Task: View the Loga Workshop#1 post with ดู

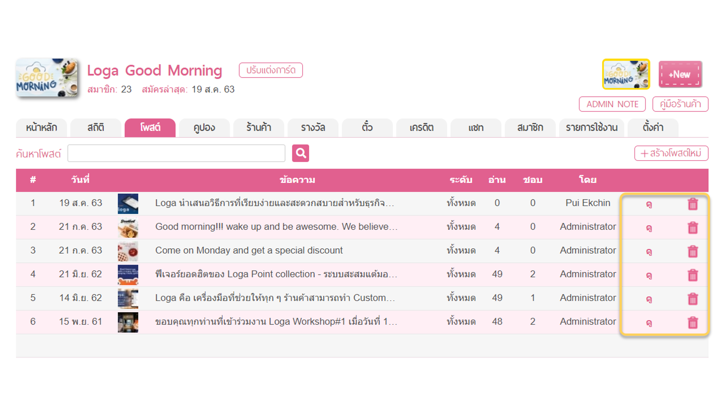Action: (x=649, y=323)
